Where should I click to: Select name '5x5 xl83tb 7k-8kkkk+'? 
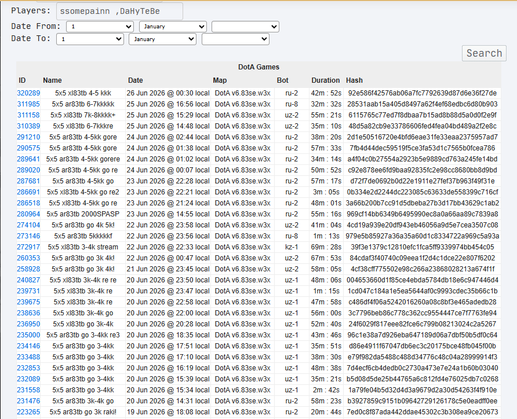point(83,115)
